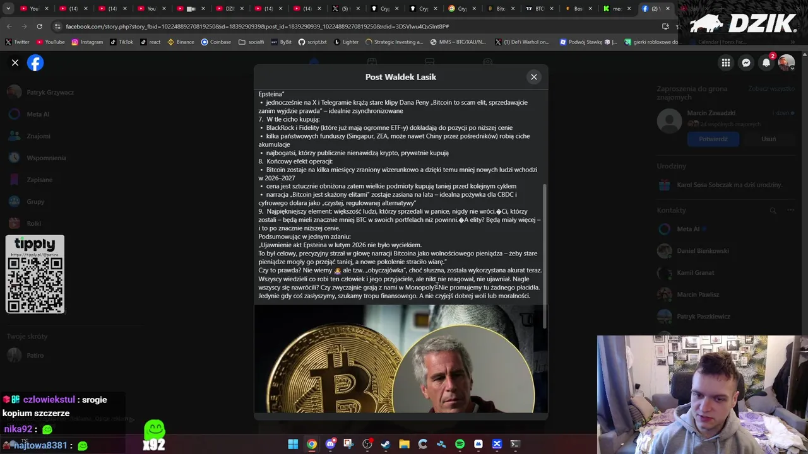The height and width of the screenshot is (454, 808).
Task: Open the Meta AI contact in Kontakty
Action: 682,230
